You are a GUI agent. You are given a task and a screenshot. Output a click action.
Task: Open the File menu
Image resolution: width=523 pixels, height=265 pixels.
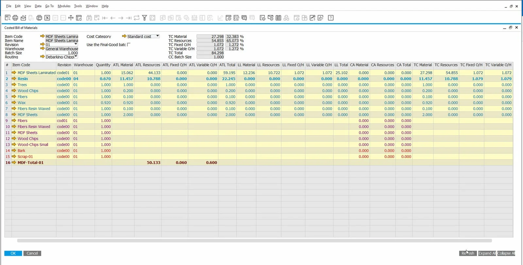[8, 6]
